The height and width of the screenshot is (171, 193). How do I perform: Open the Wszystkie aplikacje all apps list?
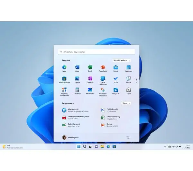click(x=121, y=60)
